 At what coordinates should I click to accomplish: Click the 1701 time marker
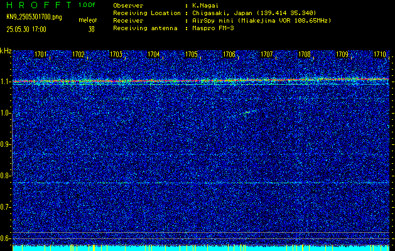(x=41, y=54)
